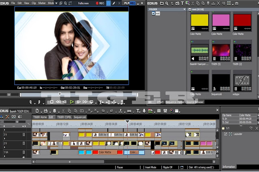Open the Audio Mixer faders icon
This screenshot has height=172, width=259.
pyautogui.click(x=165, y=111)
